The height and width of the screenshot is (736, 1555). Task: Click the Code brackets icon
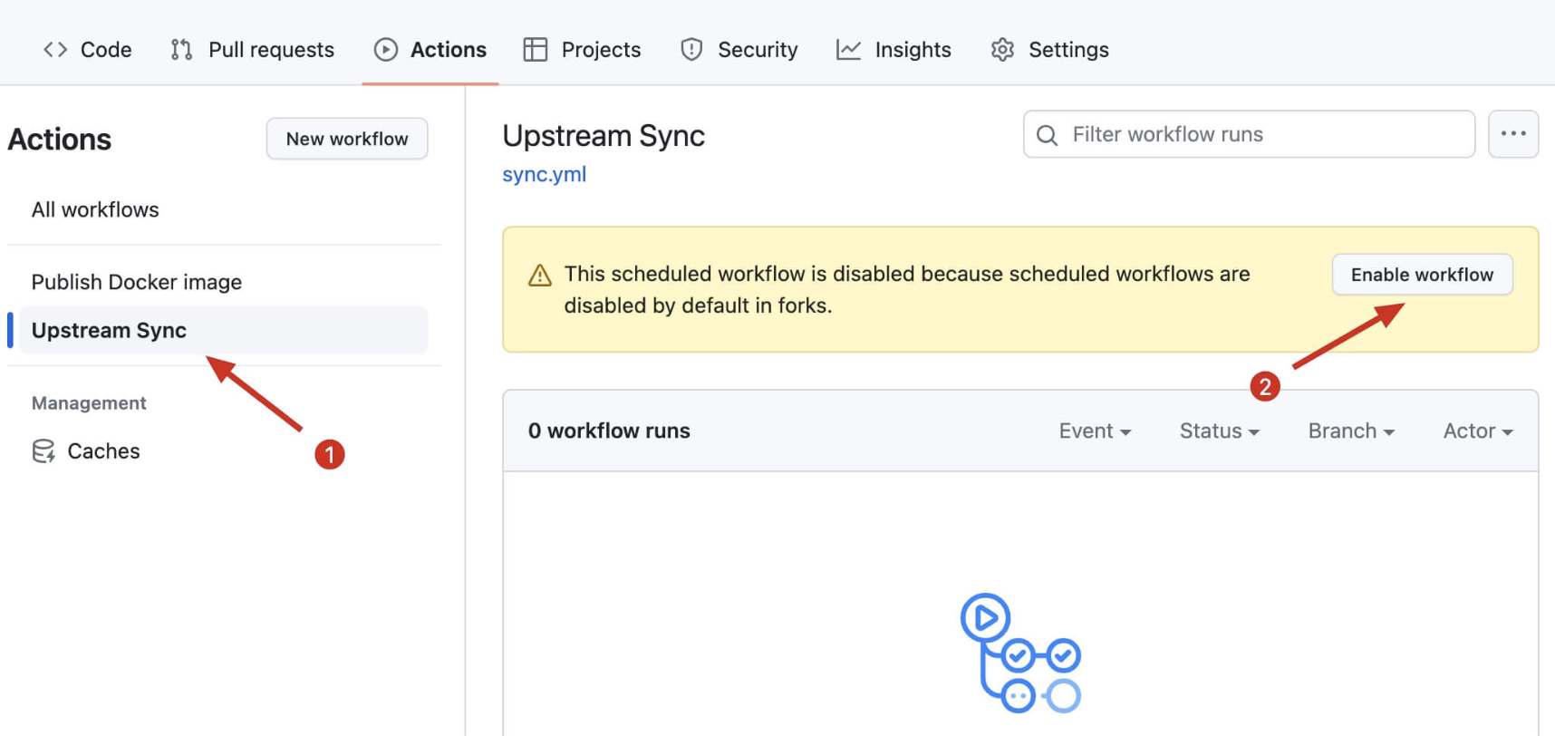[x=55, y=50]
